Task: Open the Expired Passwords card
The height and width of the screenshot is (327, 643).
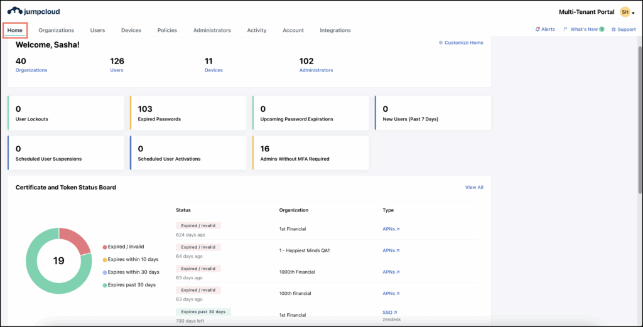Action: [188, 113]
